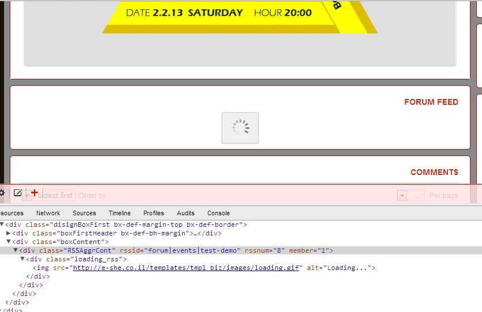Open the Audits tab

pos(185,213)
